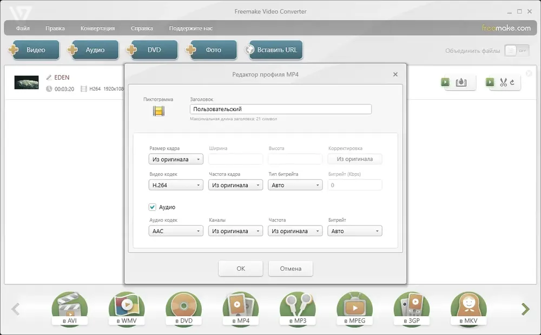Select the 'в MP3' headphones icon

(x=298, y=309)
